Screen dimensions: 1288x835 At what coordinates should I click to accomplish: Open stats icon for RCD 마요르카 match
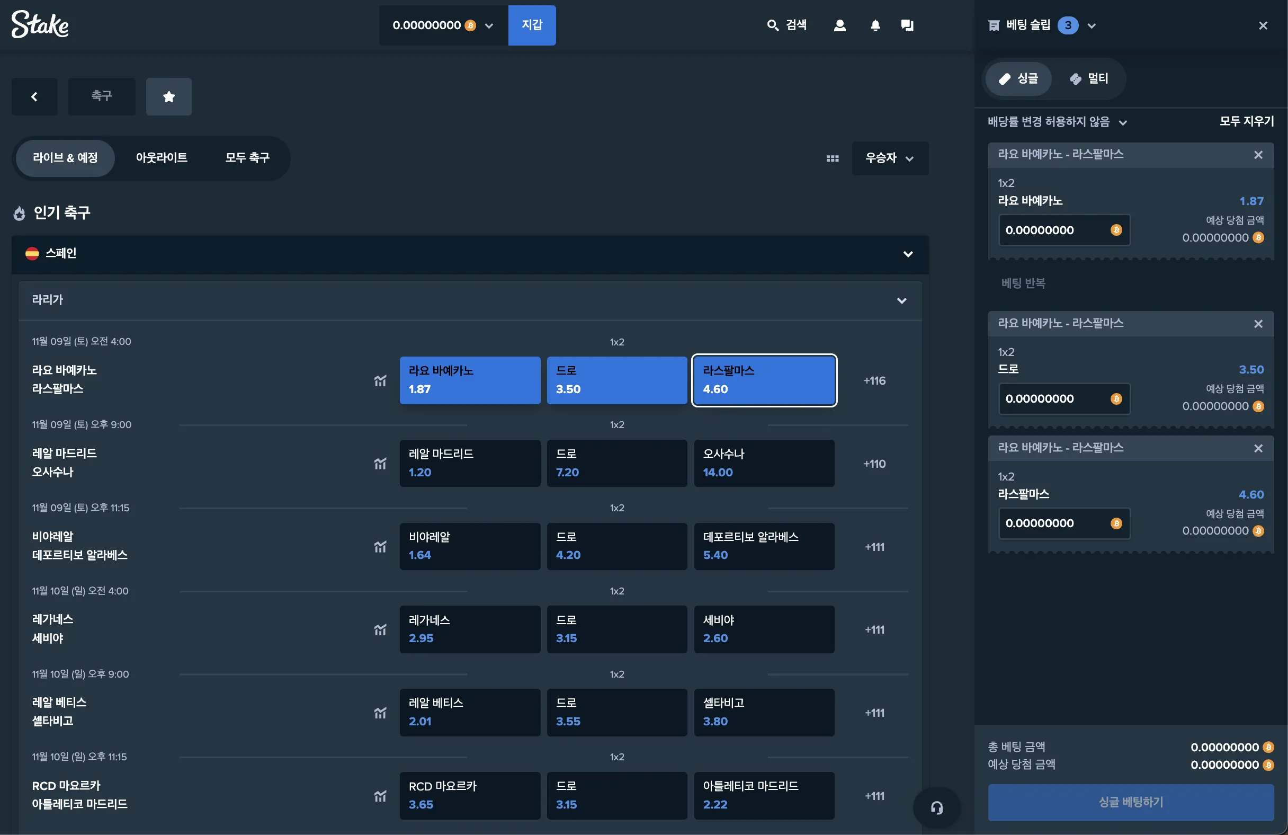tap(380, 796)
